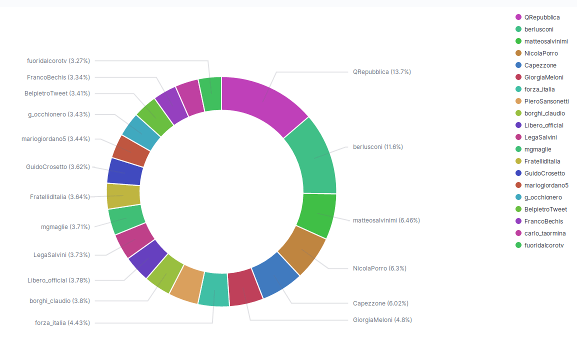The image size is (577, 339).
Task: Click the QRepubblica legend color dot
Action: point(518,17)
